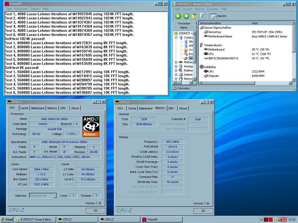Select CPU temperature 41 °C value

[261, 54]
